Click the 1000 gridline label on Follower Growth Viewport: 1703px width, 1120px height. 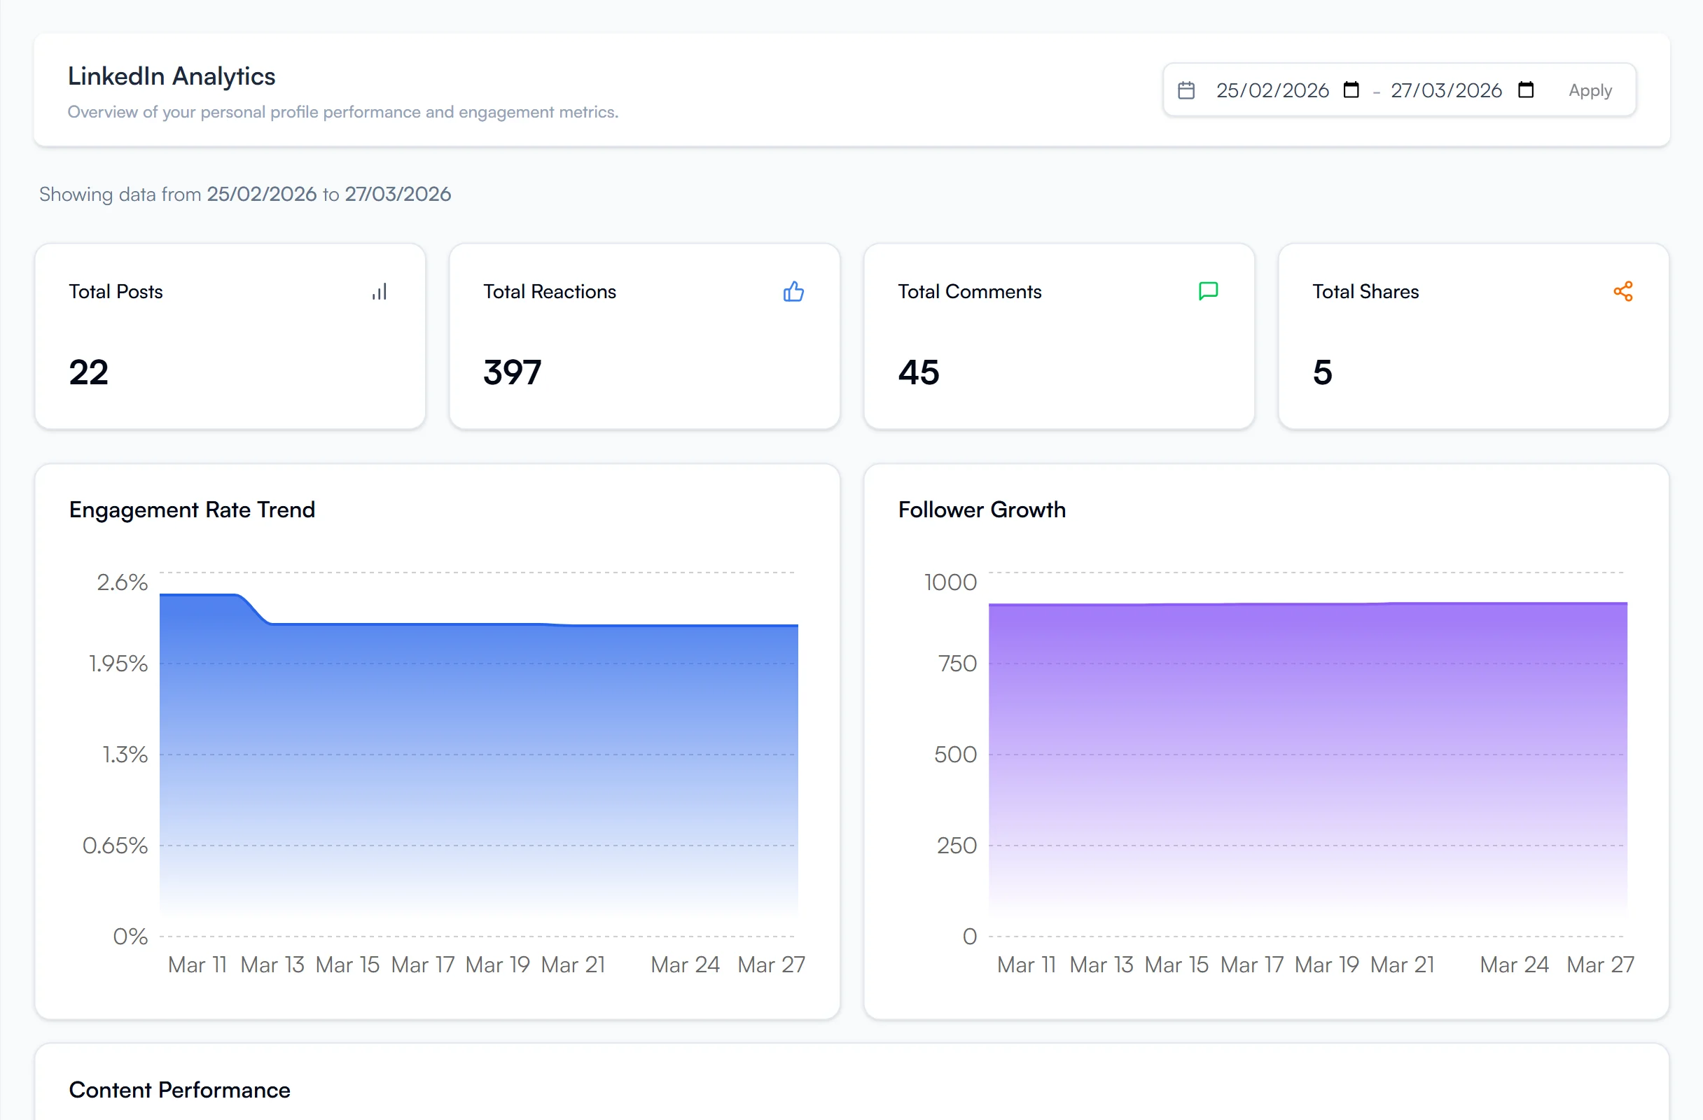[950, 582]
